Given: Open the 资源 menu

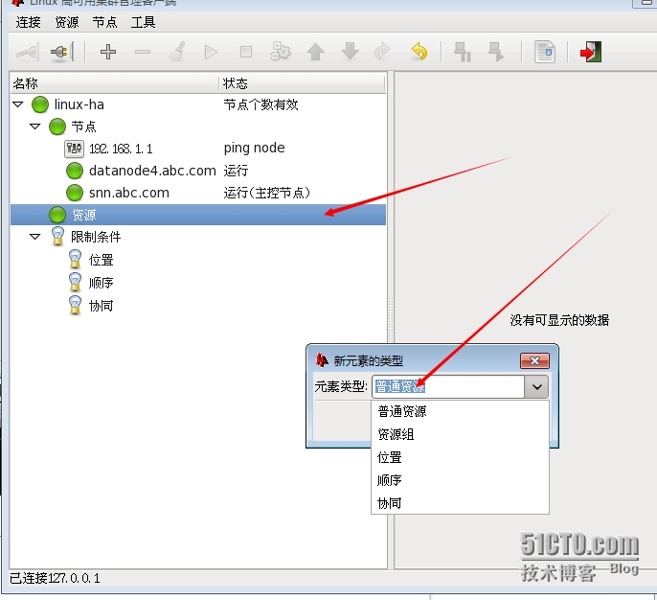Looking at the screenshot, I should [x=67, y=22].
